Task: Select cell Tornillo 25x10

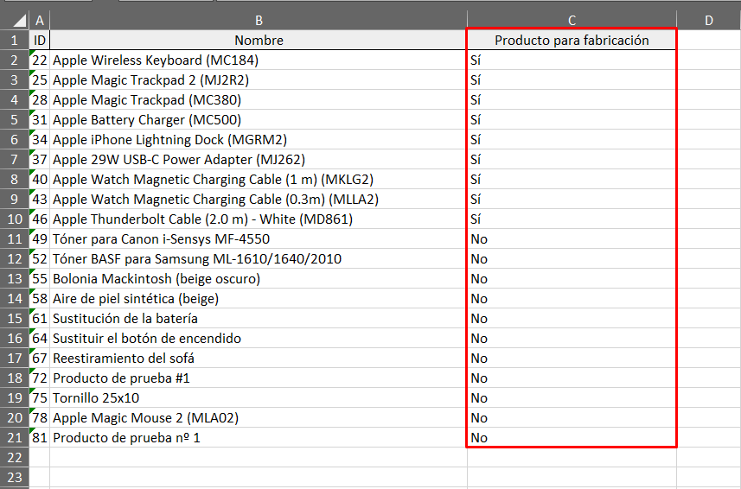Action: [x=259, y=398]
